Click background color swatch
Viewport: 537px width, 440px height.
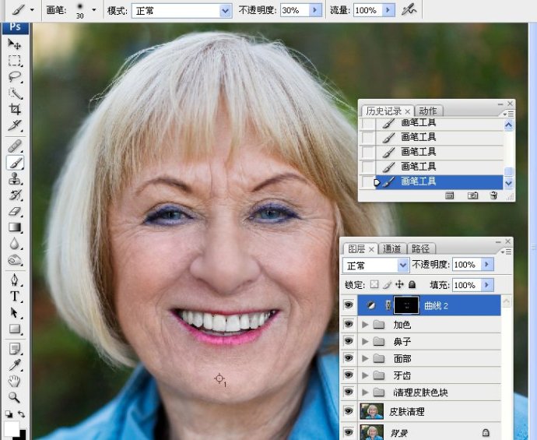[23, 436]
